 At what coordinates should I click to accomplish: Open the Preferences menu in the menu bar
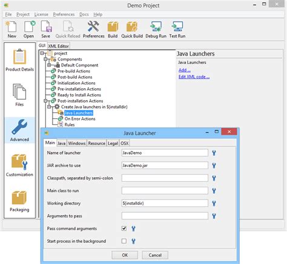(64, 14)
